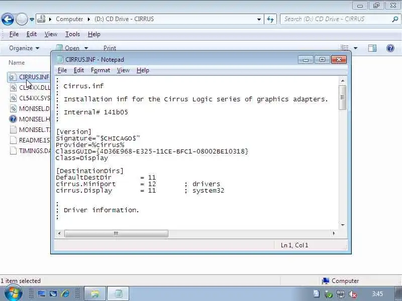
Task: Click the taskbar clock showing 3:45
Action: coord(377,294)
